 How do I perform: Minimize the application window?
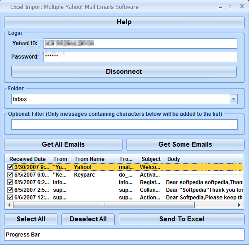click(220, 7)
